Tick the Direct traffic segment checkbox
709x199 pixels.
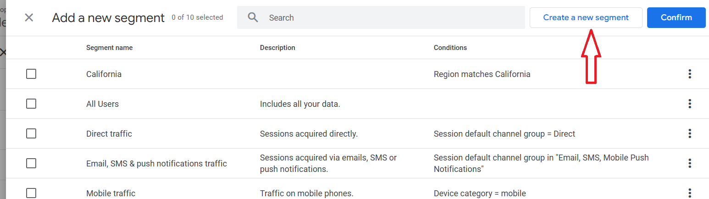(x=31, y=133)
